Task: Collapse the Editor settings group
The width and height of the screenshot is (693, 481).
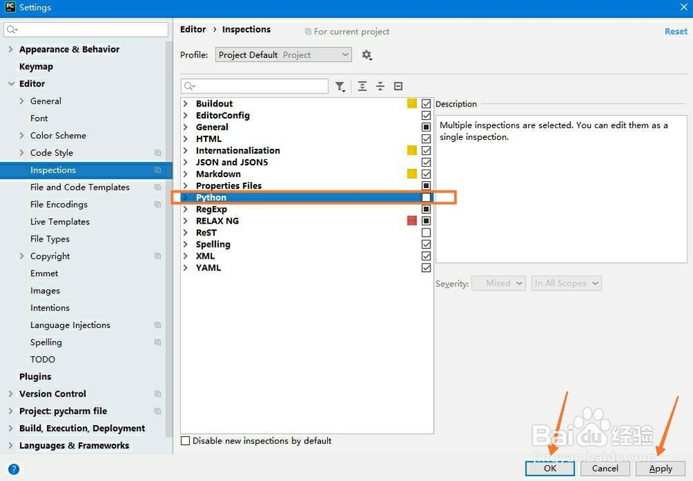Action: pyautogui.click(x=11, y=84)
